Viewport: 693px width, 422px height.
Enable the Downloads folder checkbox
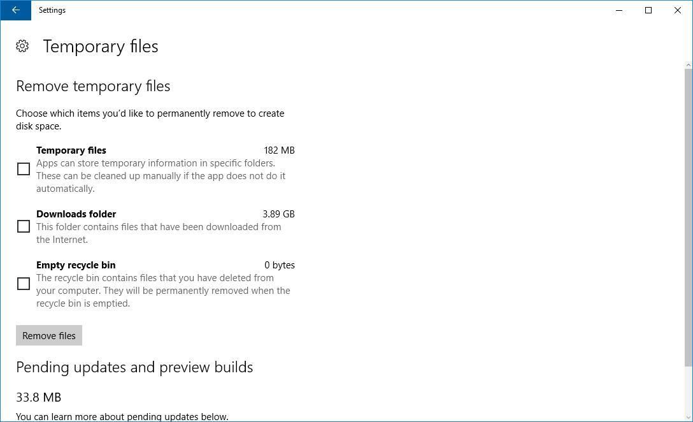(24, 226)
